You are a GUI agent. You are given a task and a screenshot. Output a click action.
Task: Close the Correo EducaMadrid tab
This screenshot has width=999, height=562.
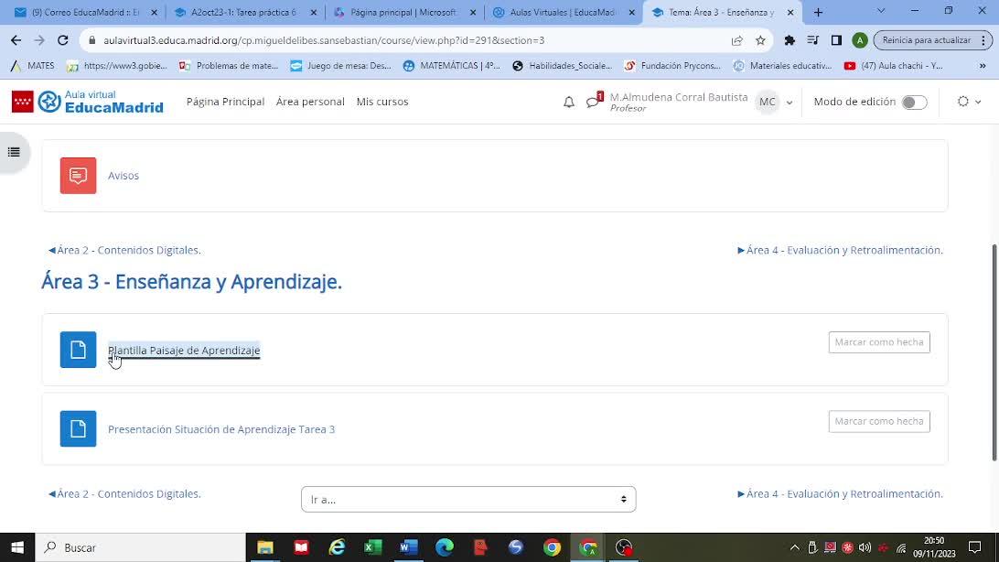pos(154,12)
